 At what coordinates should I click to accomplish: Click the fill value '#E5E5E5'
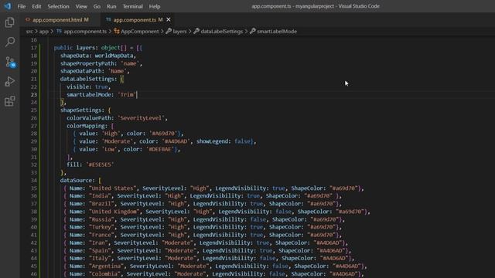[x=100, y=164]
